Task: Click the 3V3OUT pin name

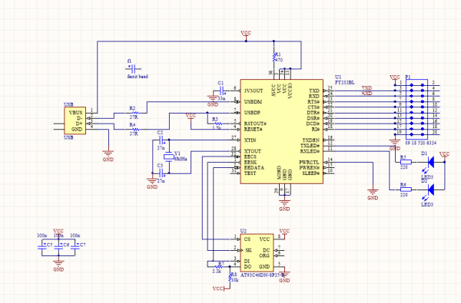Action: [254, 91]
